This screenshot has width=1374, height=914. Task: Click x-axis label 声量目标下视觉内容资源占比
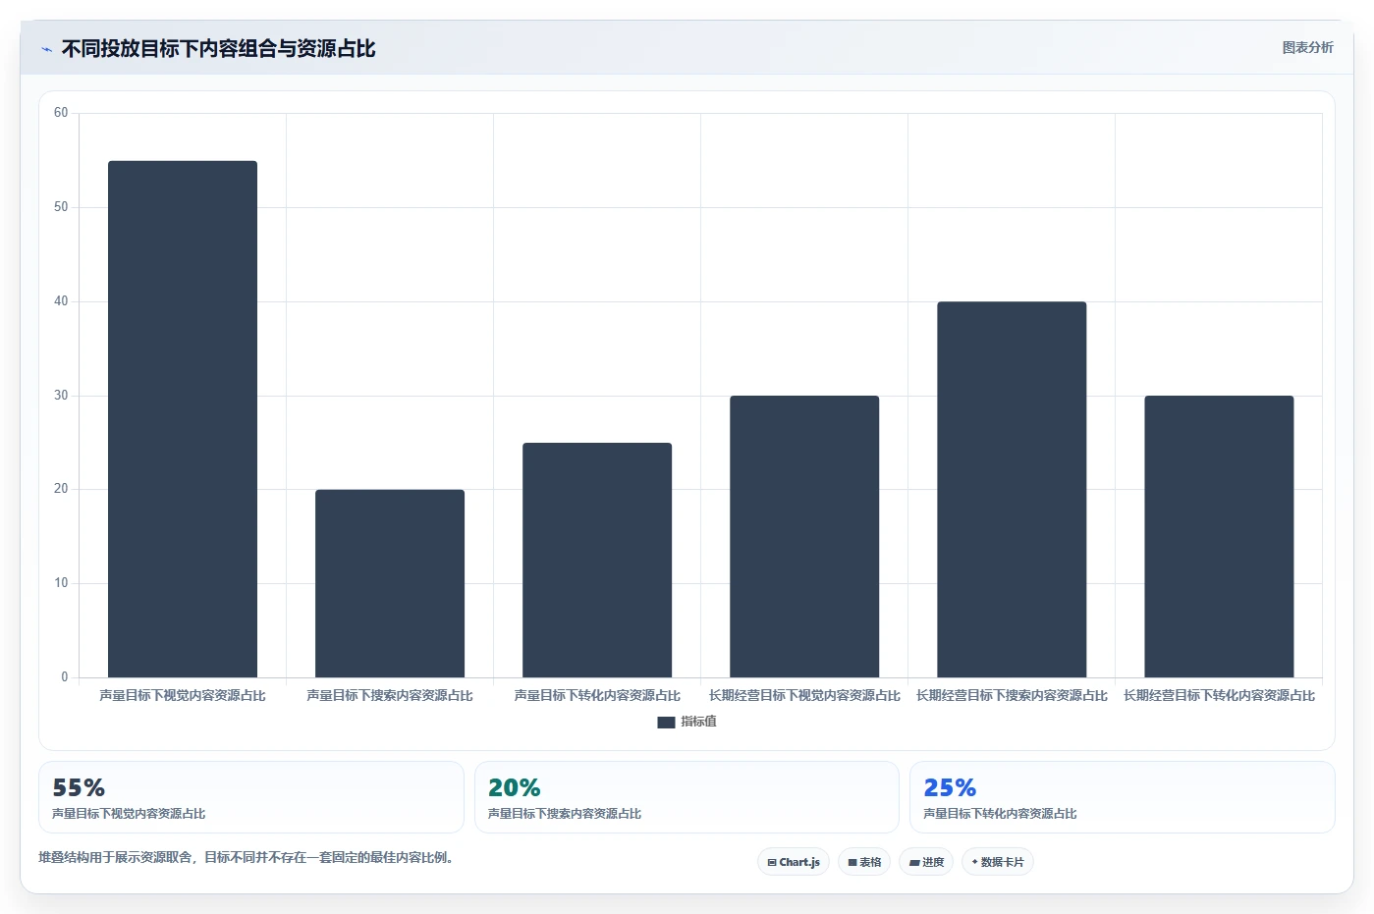[x=183, y=695]
